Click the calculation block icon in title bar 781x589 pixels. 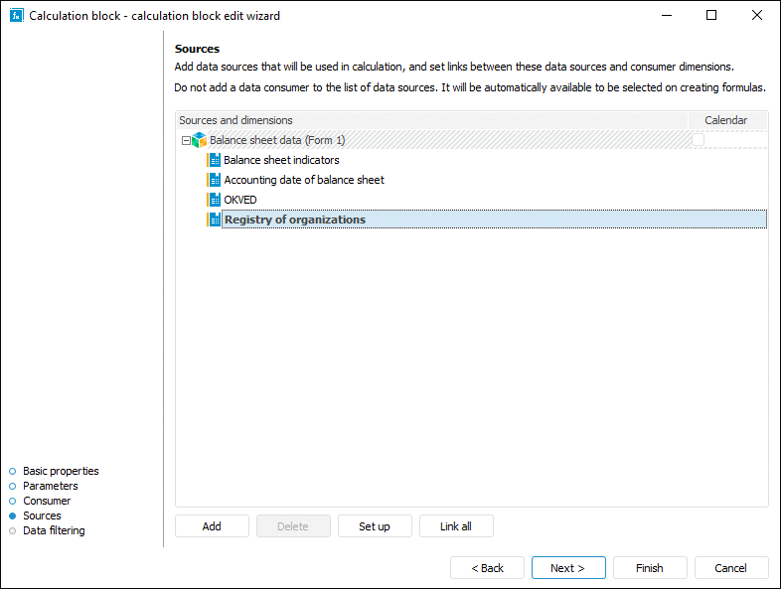pos(15,15)
